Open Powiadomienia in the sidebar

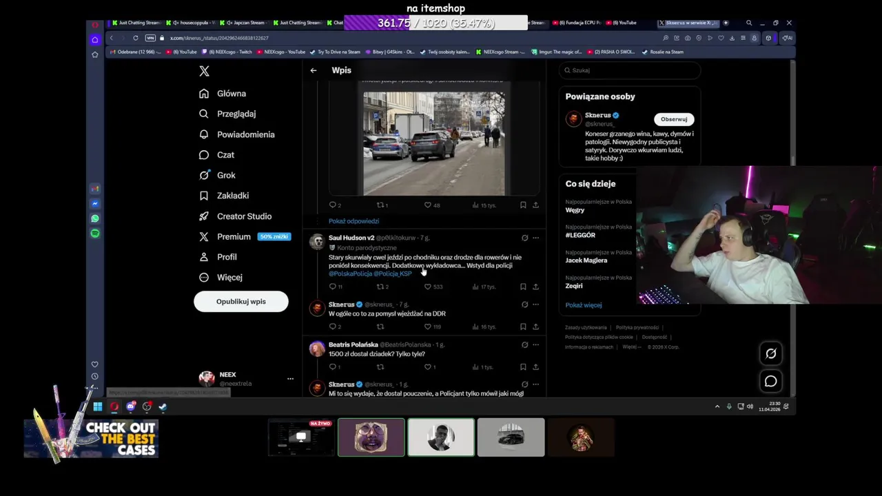236,134
